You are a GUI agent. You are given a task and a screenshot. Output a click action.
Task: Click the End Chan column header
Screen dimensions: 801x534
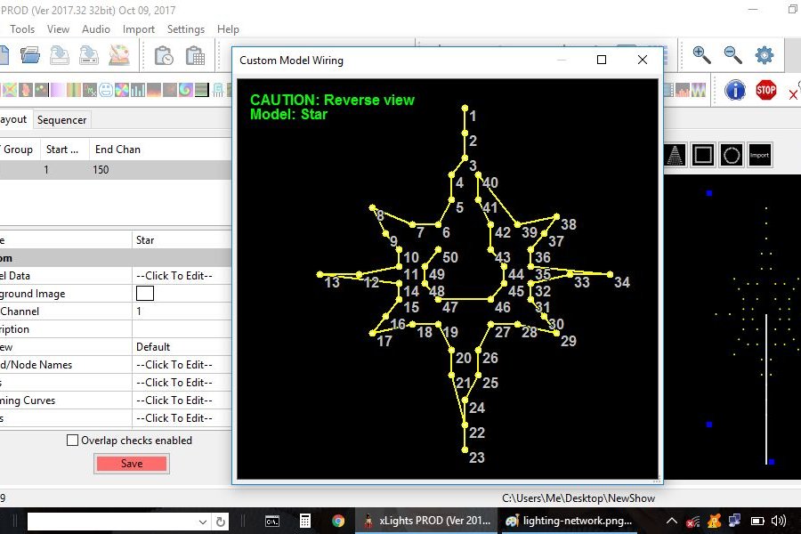click(x=118, y=150)
